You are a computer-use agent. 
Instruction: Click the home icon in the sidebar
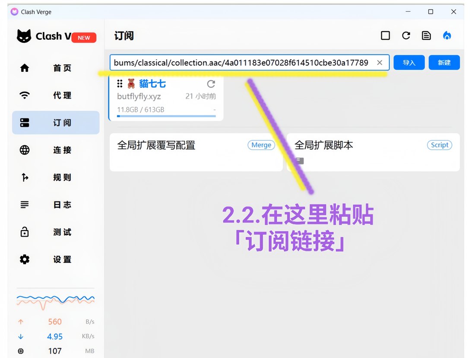coord(25,68)
